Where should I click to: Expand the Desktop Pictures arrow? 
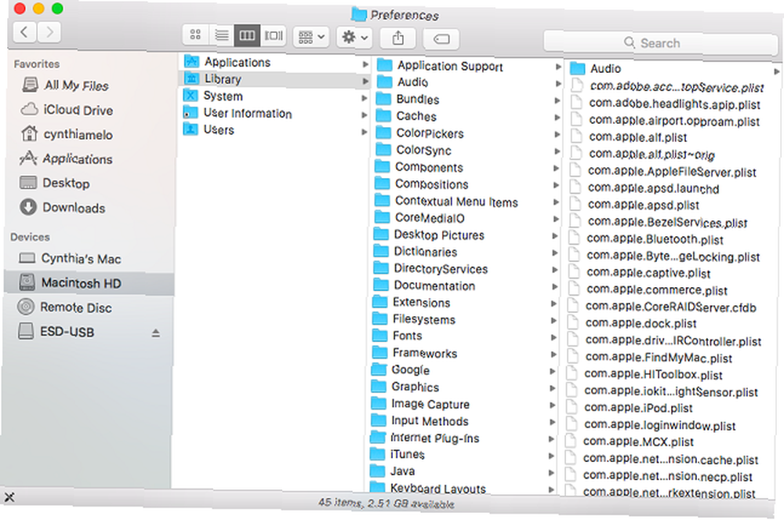555,236
